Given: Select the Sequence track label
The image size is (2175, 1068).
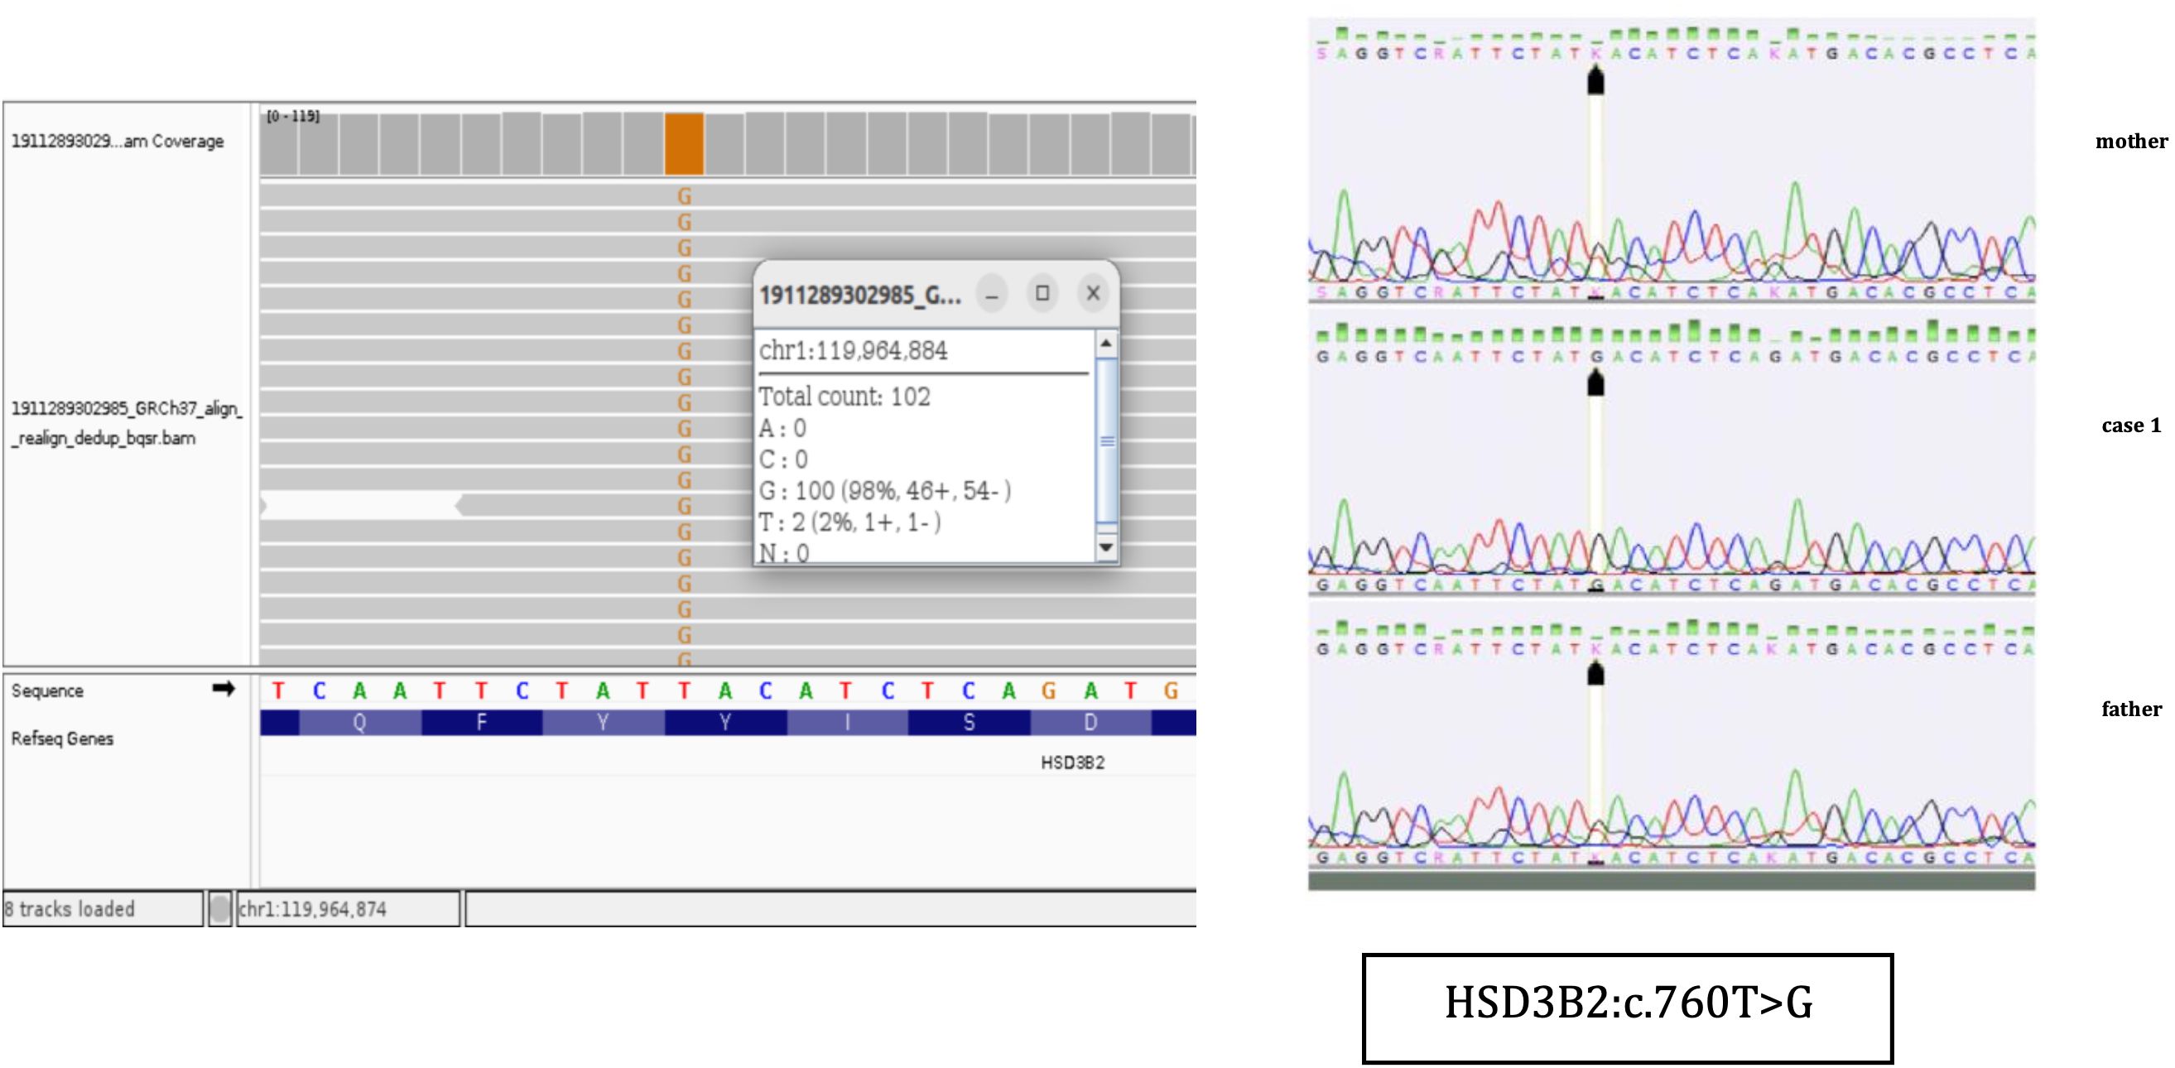Looking at the screenshot, I should (47, 690).
